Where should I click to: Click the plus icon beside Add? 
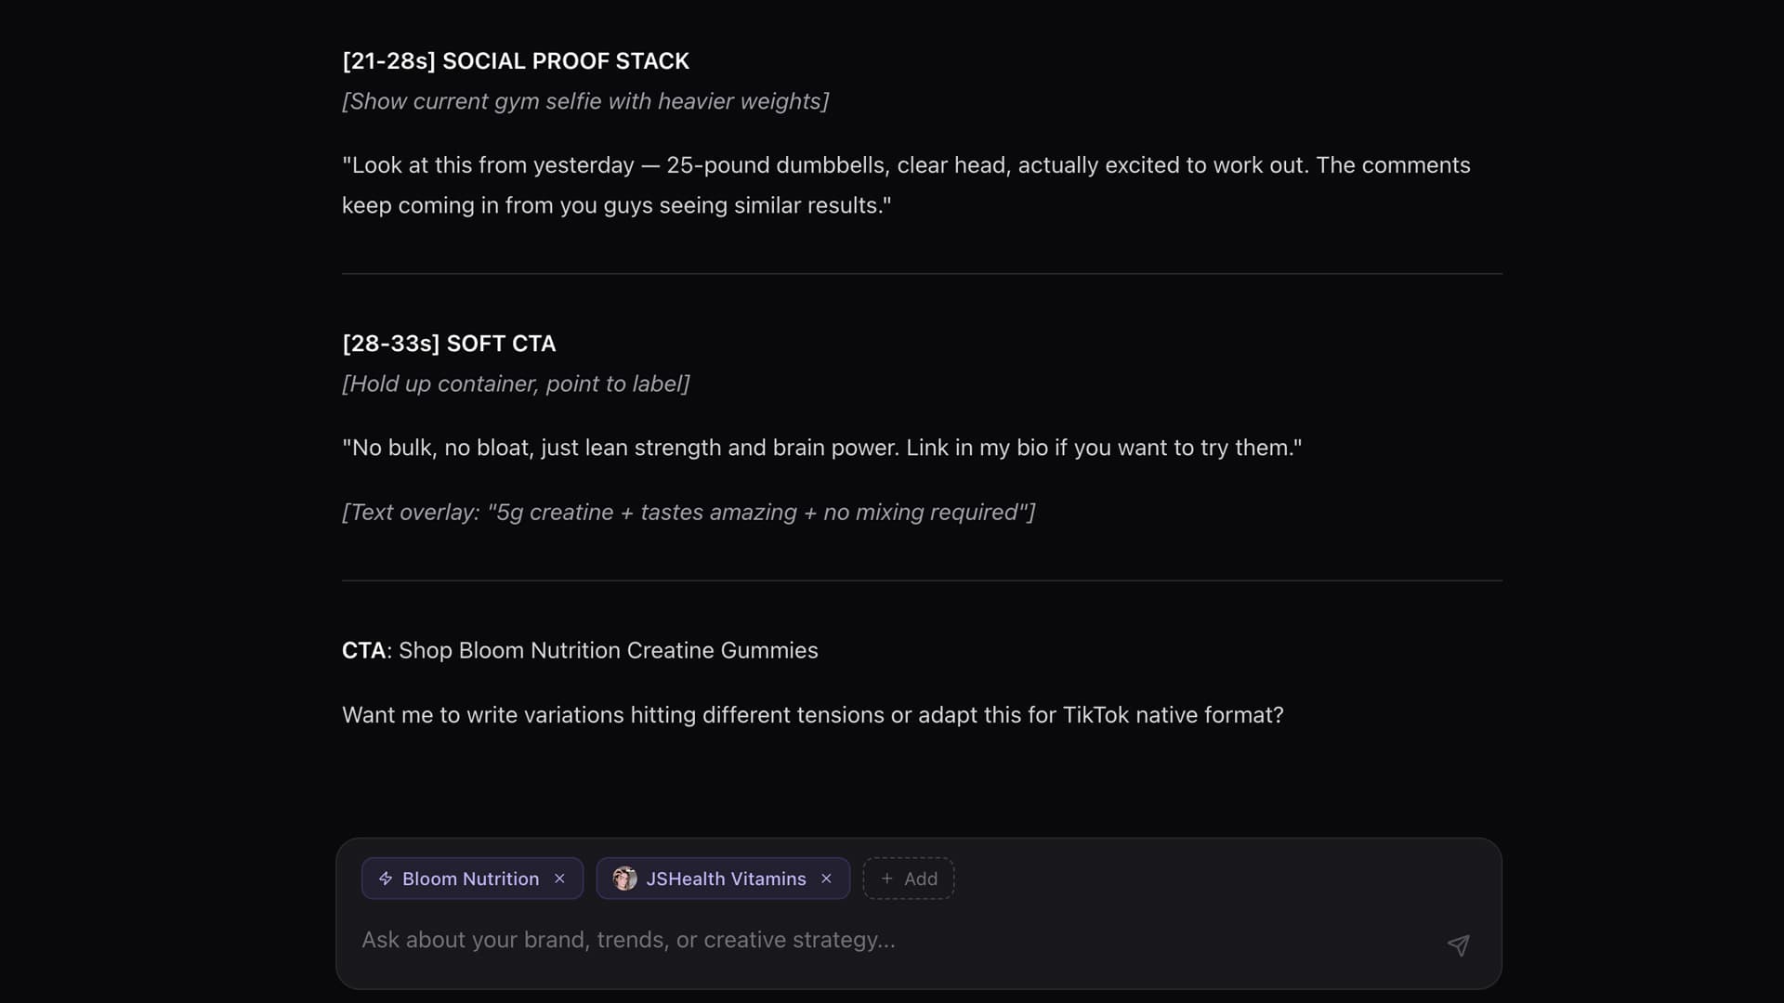coord(886,879)
